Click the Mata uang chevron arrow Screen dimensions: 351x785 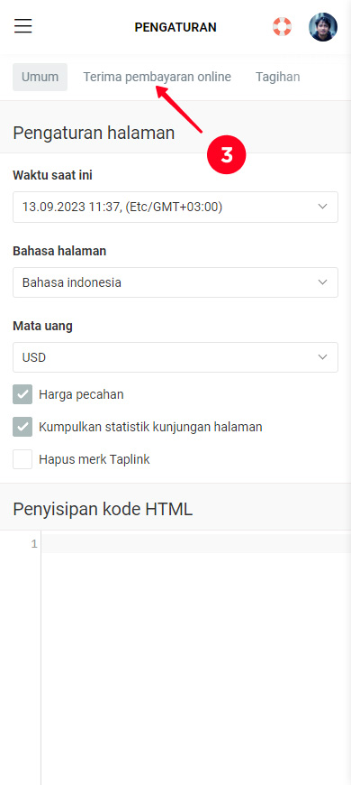point(322,357)
